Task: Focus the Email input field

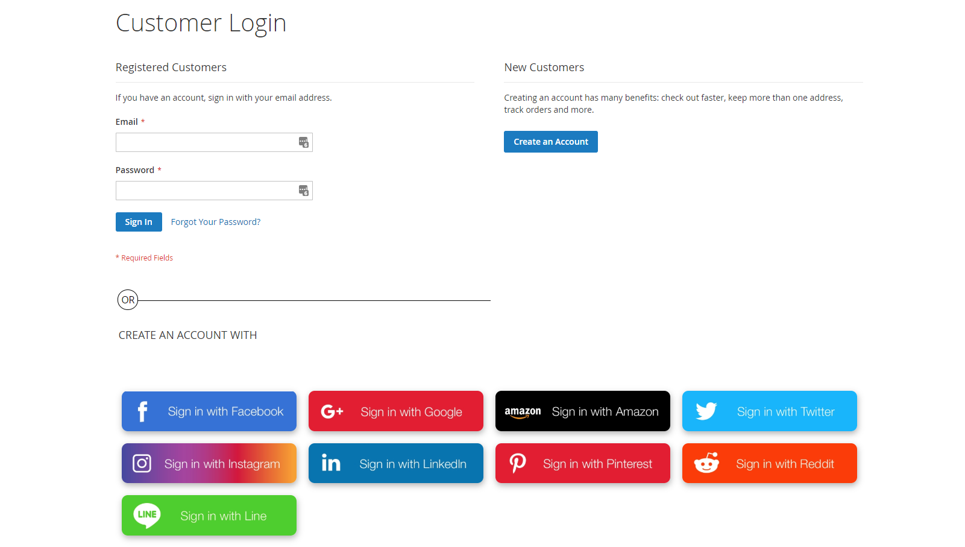Action: pyautogui.click(x=214, y=142)
